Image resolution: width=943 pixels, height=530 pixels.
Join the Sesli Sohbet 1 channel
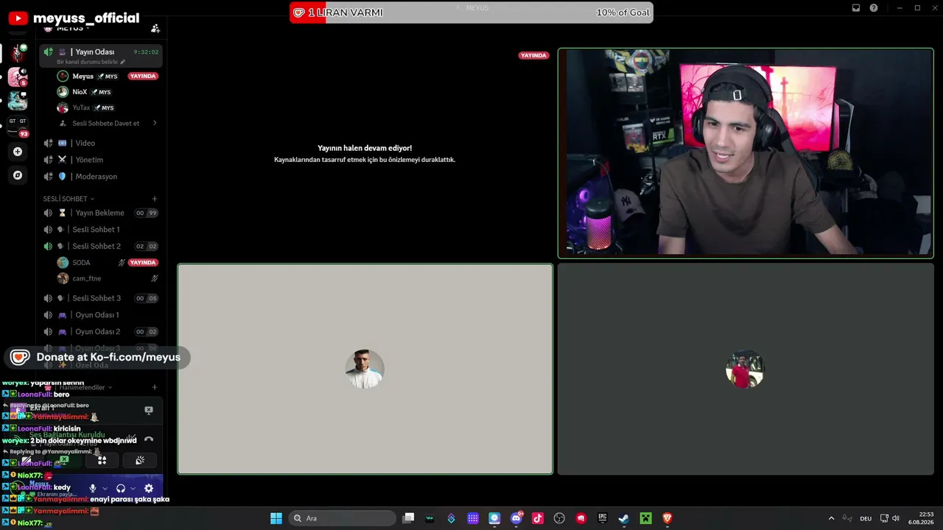click(x=101, y=230)
